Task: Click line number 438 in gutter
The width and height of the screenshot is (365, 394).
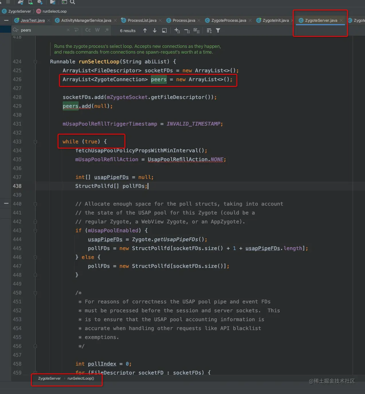Action: click(x=17, y=186)
